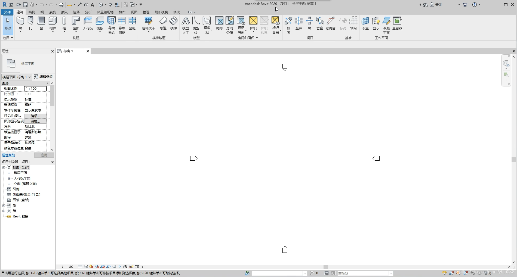Expand the 房间和面积 panel dropdown

coord(248,38)
